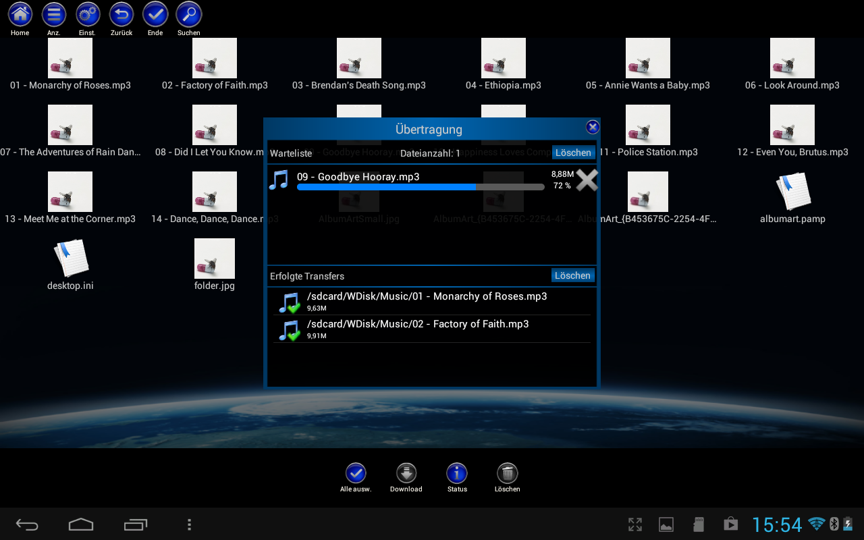Screen dimensions: 864x540
Task: Click the Goodbye Hooray progress bar
Action: pos(421,187)
